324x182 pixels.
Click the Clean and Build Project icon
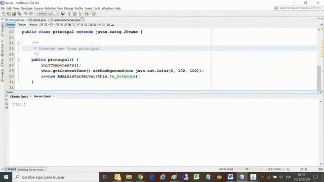click(x=74, y=14)
